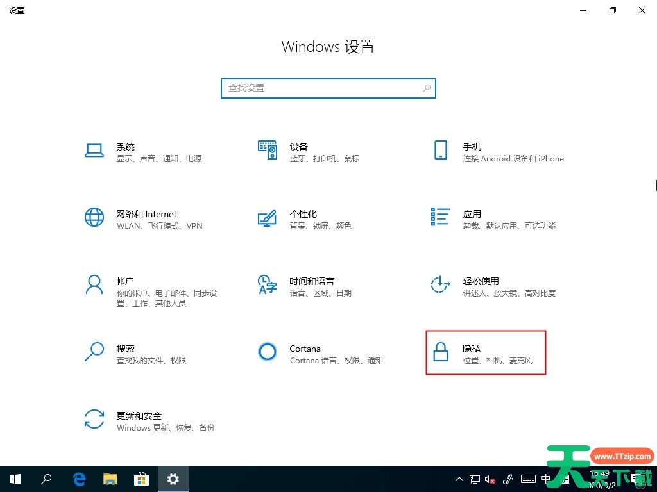Image resolution: width=657 pixels, height=492 pixels.
Task: Open 轻松使用 (Ease of Access) icon
Action: coord(440,284)
